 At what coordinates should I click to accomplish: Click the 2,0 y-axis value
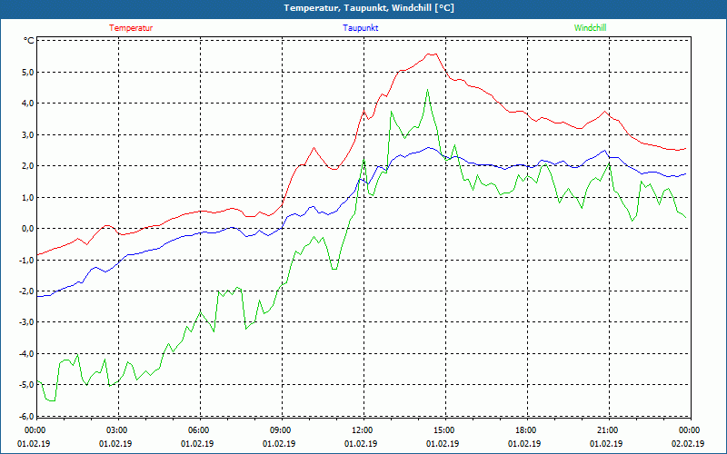(26, 166)
